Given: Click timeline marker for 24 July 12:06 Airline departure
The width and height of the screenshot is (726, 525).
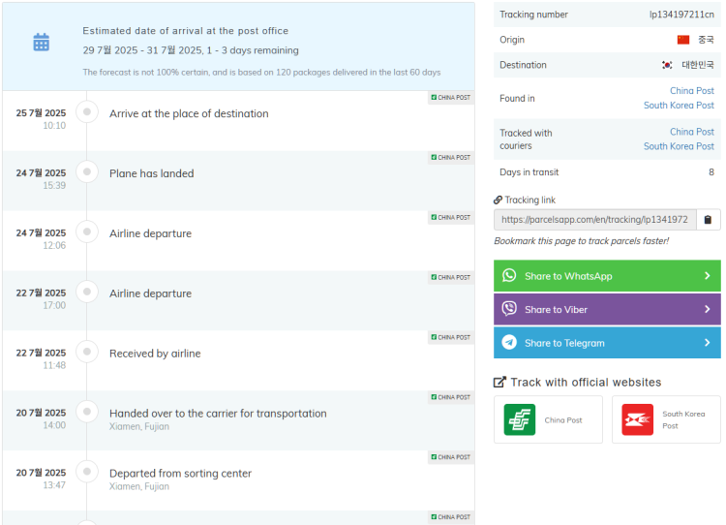Looking at the screenshot, I should [86, 232].
